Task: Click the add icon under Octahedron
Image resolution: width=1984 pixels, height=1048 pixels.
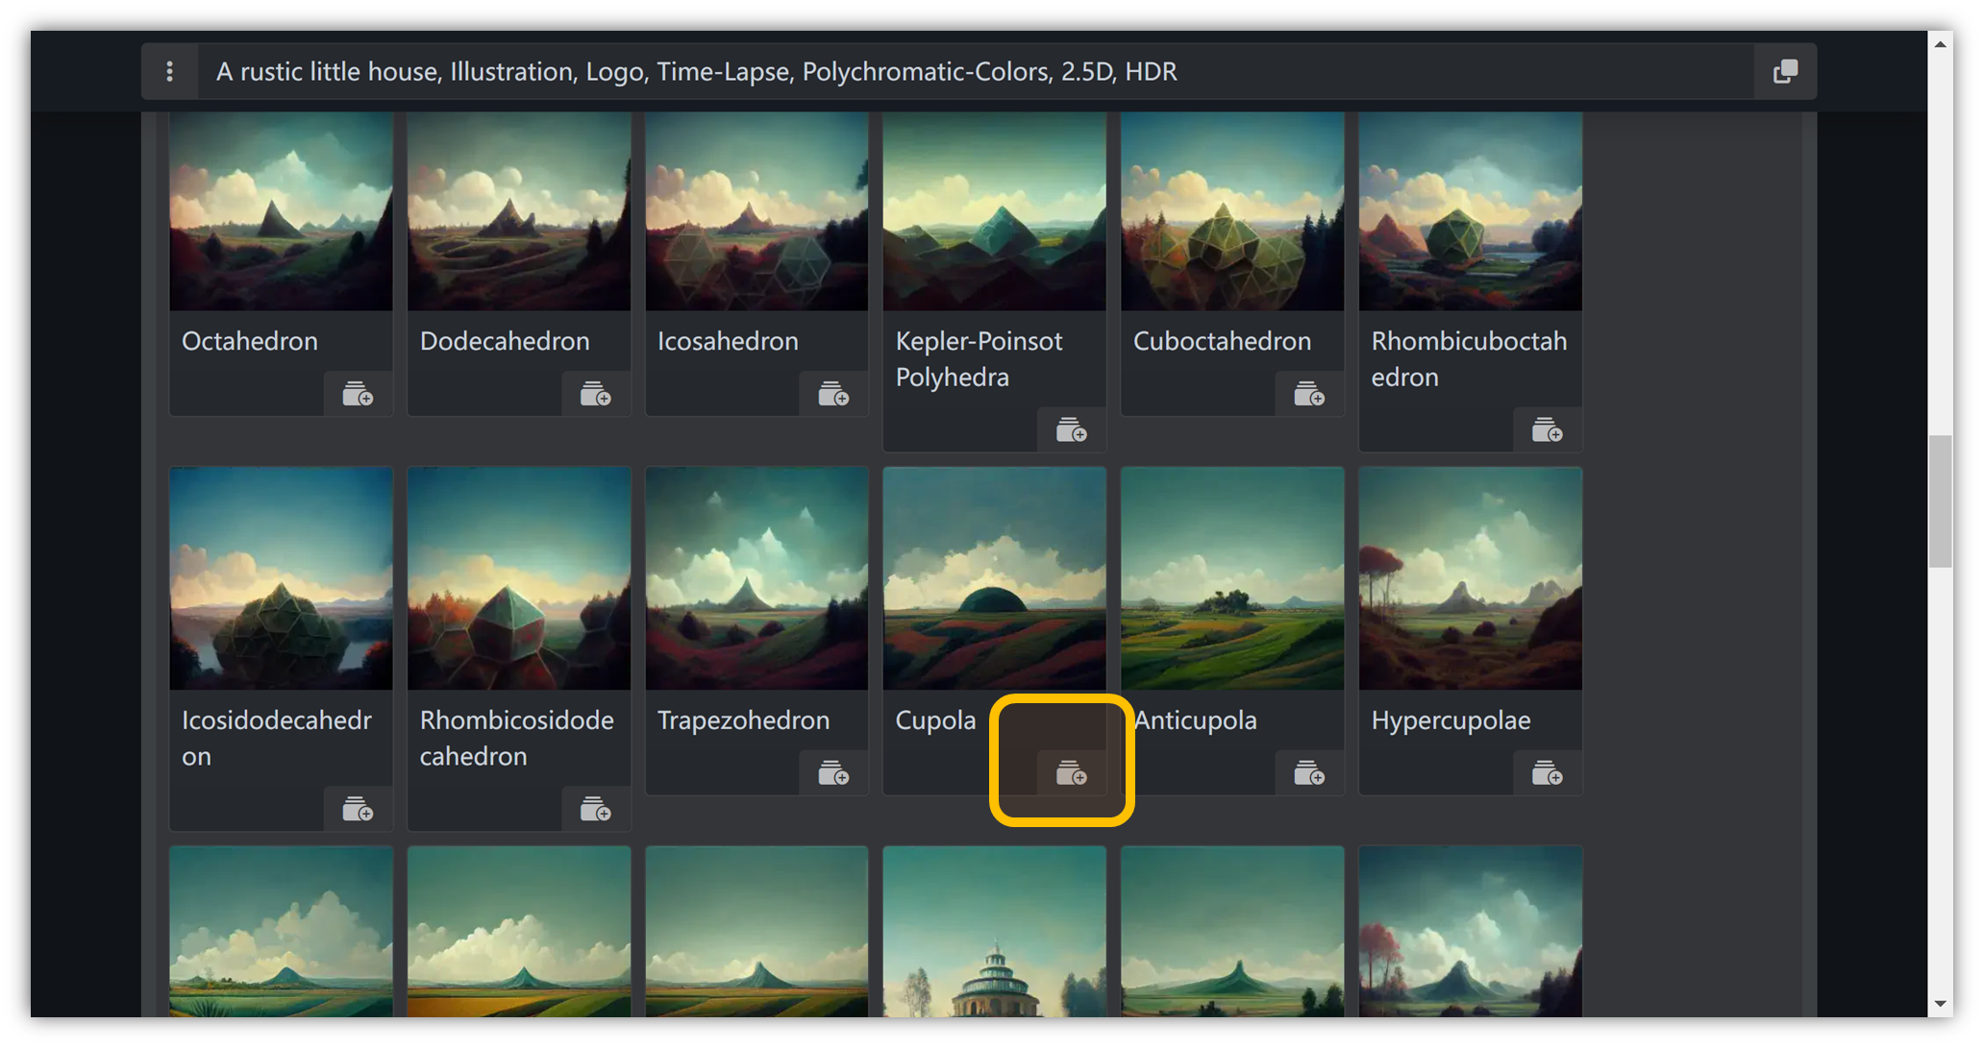Action: (358, 395)
